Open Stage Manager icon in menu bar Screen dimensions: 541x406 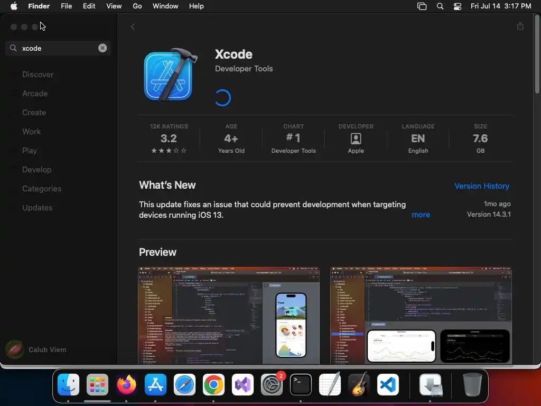pyautogui.click(x=422, y=6)
